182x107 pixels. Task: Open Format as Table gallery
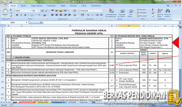click(x=122, y=13)
